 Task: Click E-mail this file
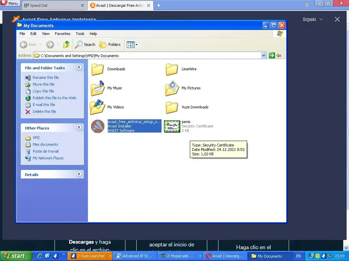pyautogui.click(x=44, y=105)
